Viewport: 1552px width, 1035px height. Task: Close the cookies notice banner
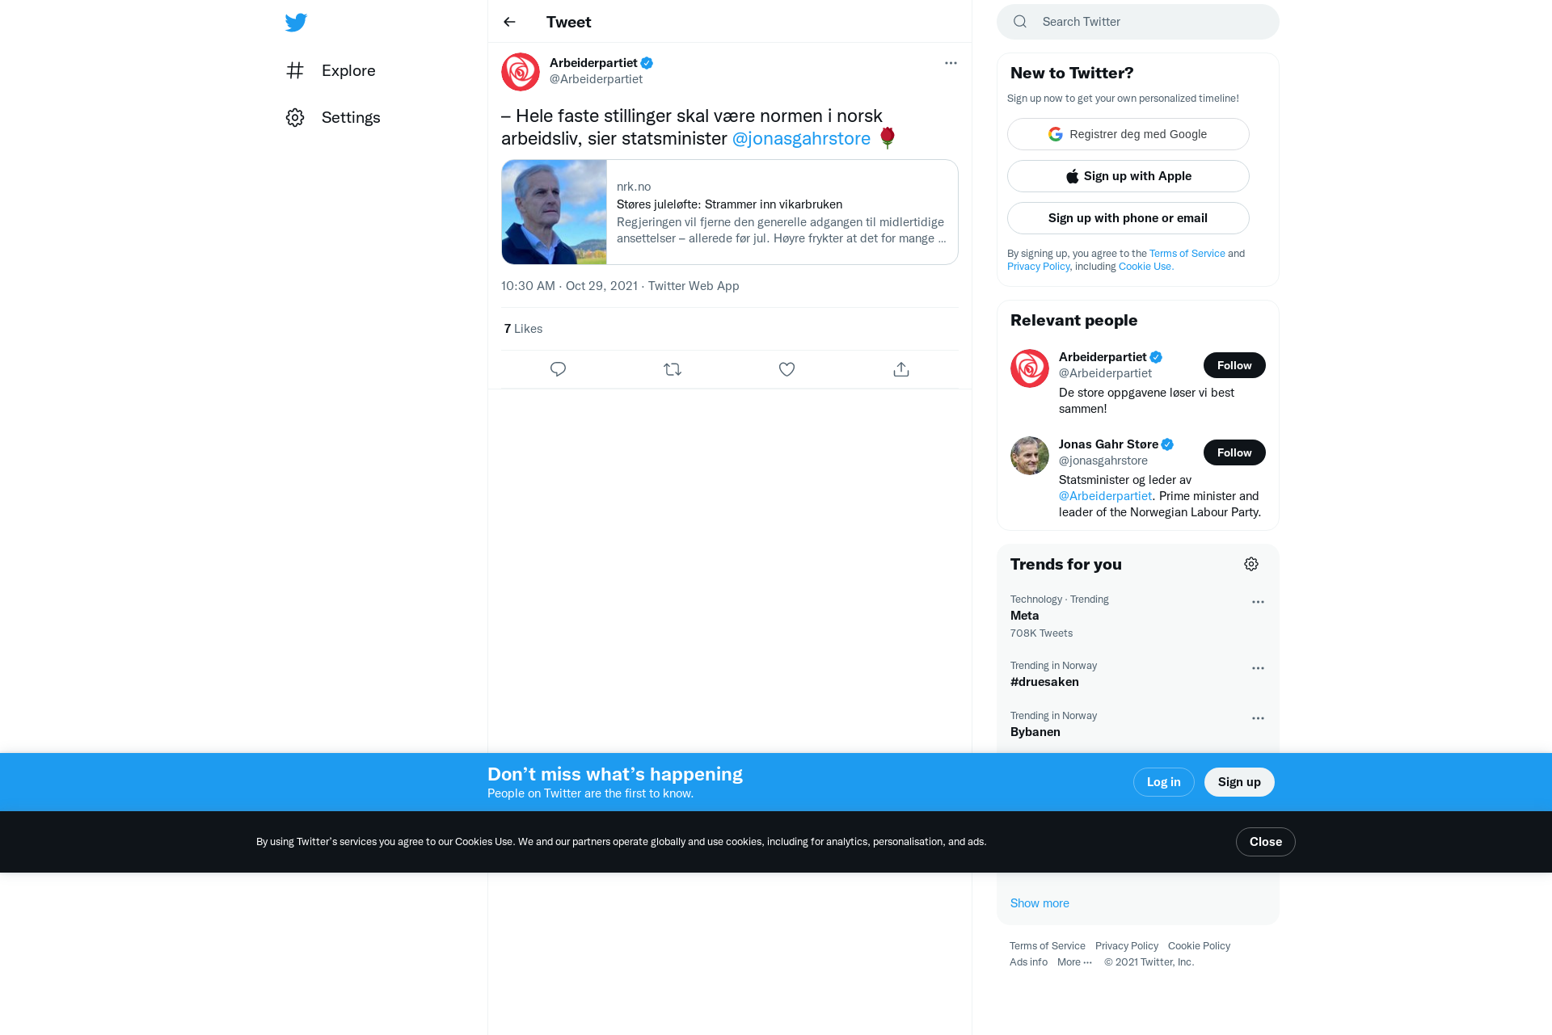(x=1265, y=842)
